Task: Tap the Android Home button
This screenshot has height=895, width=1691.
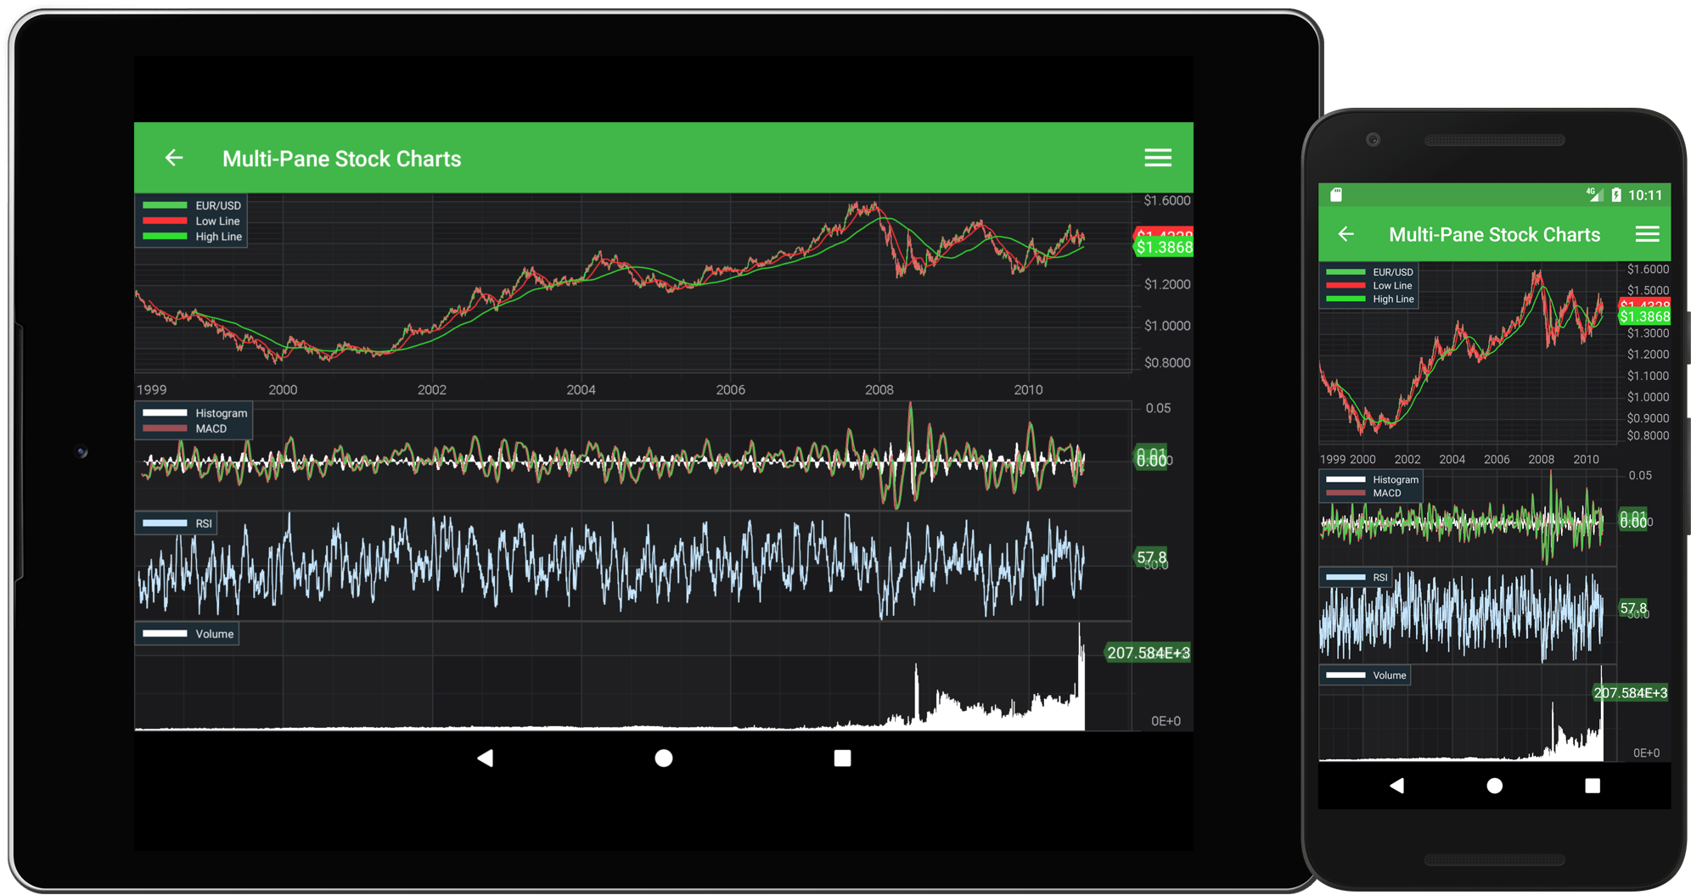Action: tap(663, 758)
